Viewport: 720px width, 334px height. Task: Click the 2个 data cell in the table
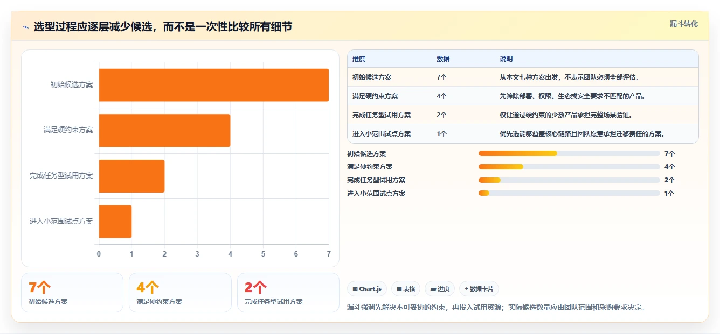(x=441, y=115)
